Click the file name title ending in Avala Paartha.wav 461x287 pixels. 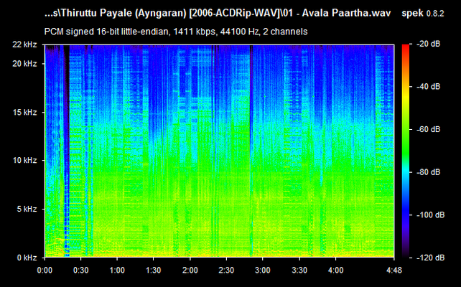tap(218, 13)
